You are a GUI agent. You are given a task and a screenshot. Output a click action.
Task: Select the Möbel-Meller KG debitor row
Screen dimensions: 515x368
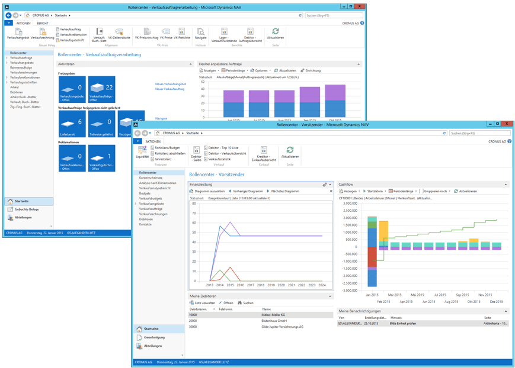261,315
